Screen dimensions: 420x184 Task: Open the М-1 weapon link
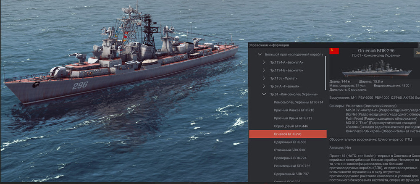click(x=354, y=98)
